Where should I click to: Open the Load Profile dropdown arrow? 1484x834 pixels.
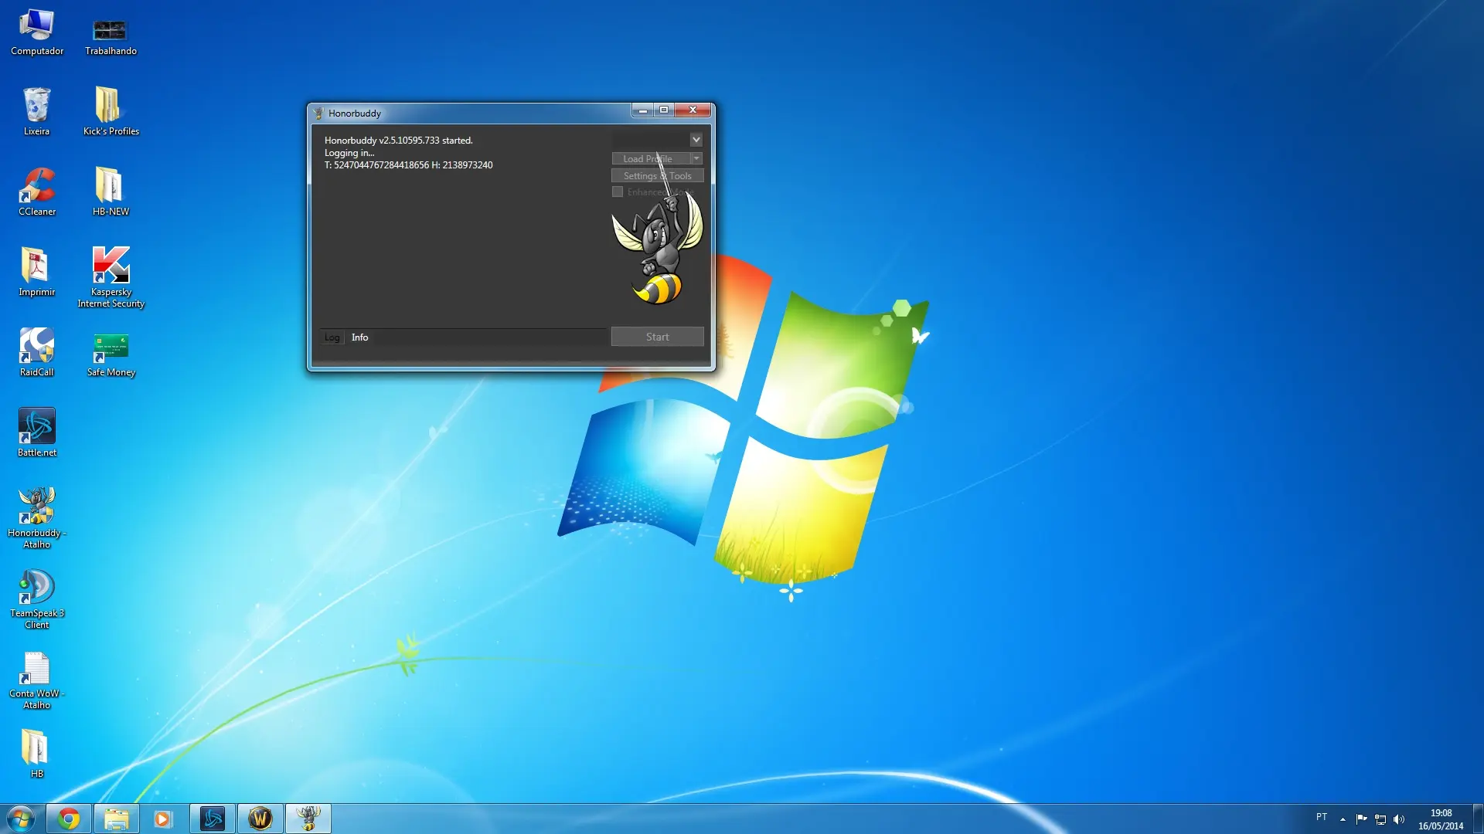pos(696,158)
